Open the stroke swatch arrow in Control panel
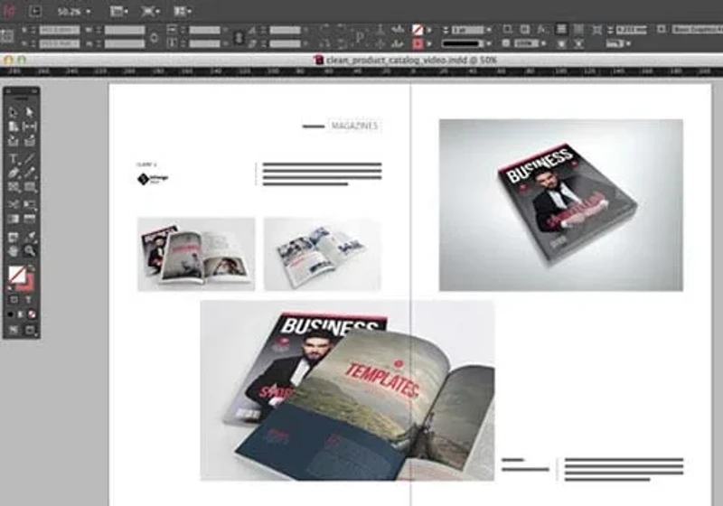 (429, 43)
